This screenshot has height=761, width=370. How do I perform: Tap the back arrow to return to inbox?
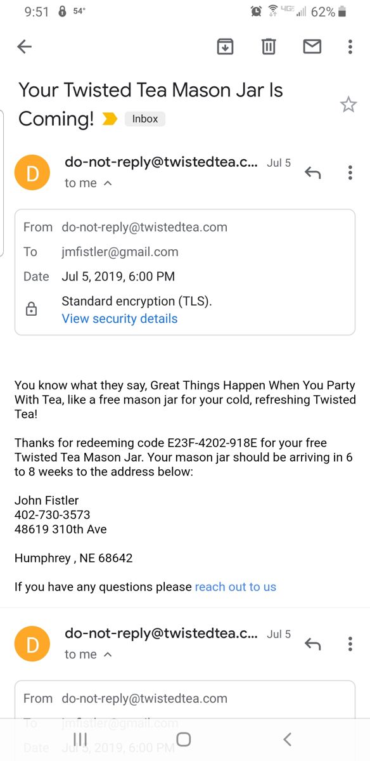25,46
